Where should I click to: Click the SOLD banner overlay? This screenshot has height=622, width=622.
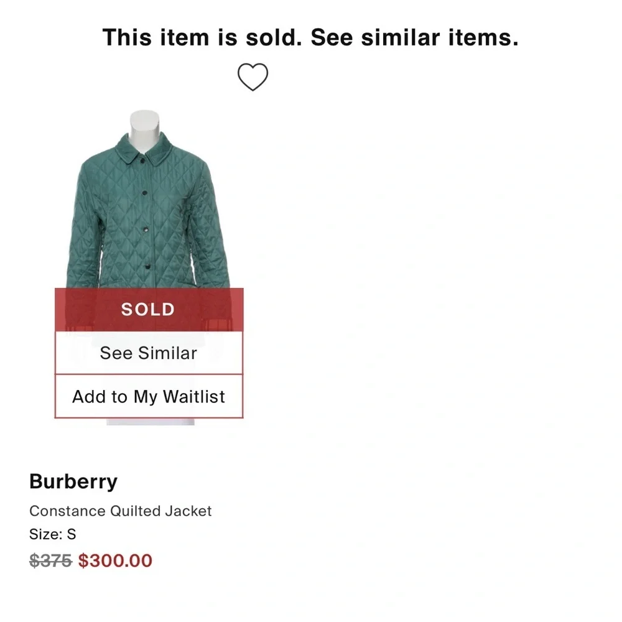pyautogui.click(x=147, y=309)
